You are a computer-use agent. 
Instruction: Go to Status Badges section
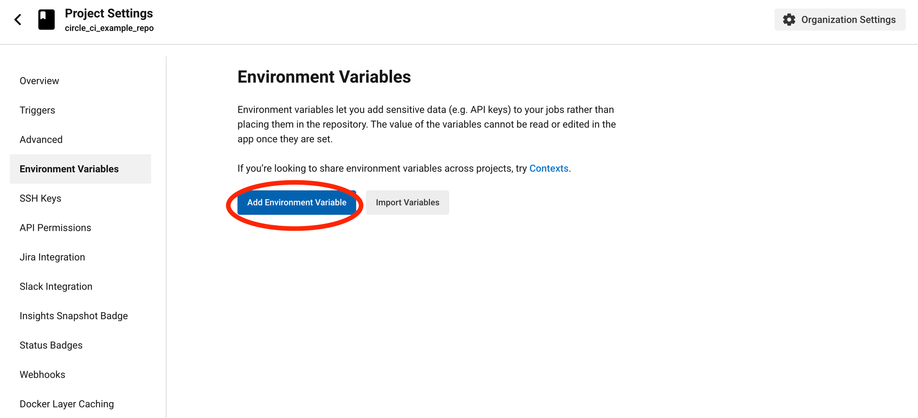[x=51, y=345]
